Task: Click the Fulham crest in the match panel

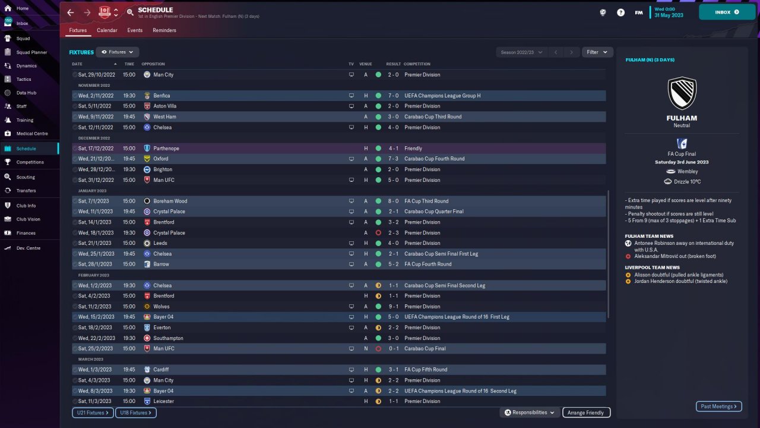Action: point(682,93)
